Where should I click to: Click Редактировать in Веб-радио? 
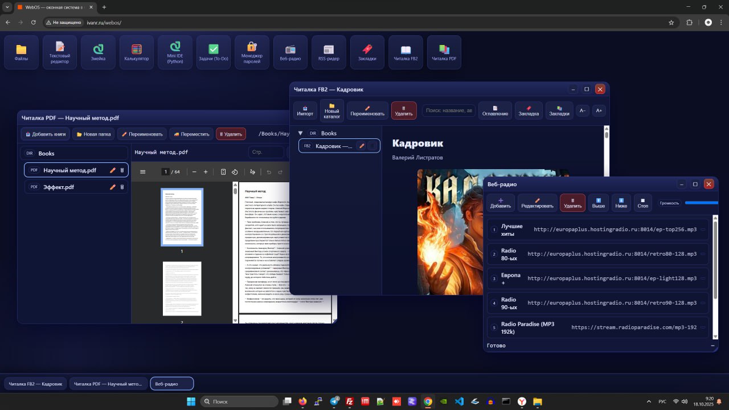tap(537, 203)
